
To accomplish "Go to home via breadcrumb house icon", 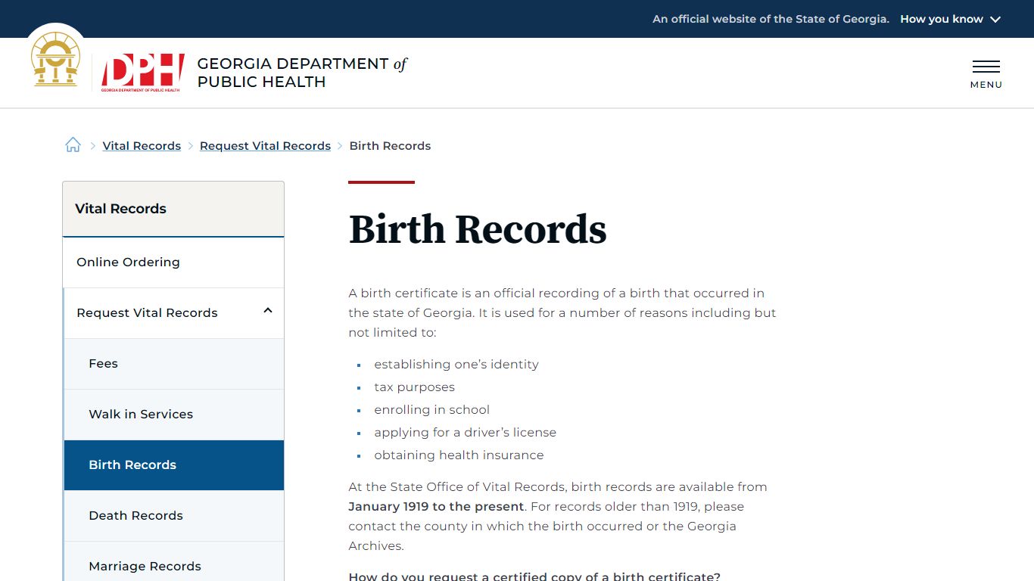I will (73, 145).
